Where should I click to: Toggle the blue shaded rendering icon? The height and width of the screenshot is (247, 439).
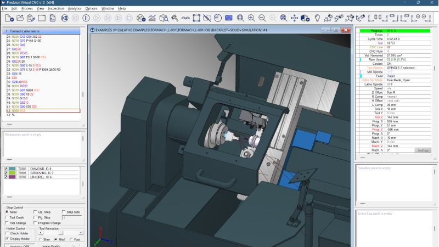point(229,18)
